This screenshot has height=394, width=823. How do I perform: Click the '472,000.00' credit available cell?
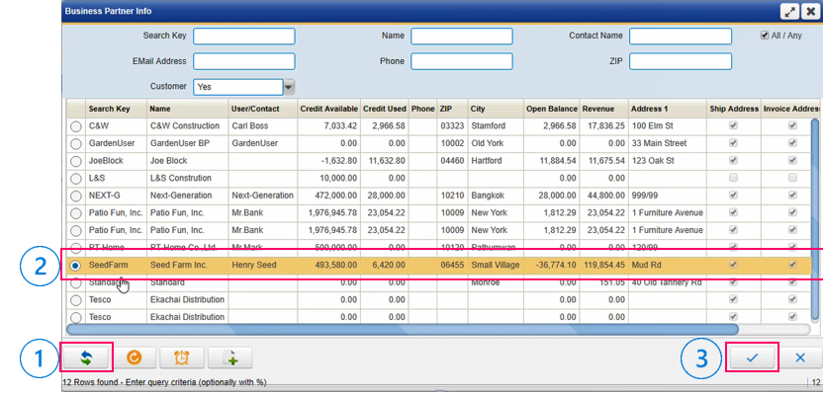(x=328, y=196)
